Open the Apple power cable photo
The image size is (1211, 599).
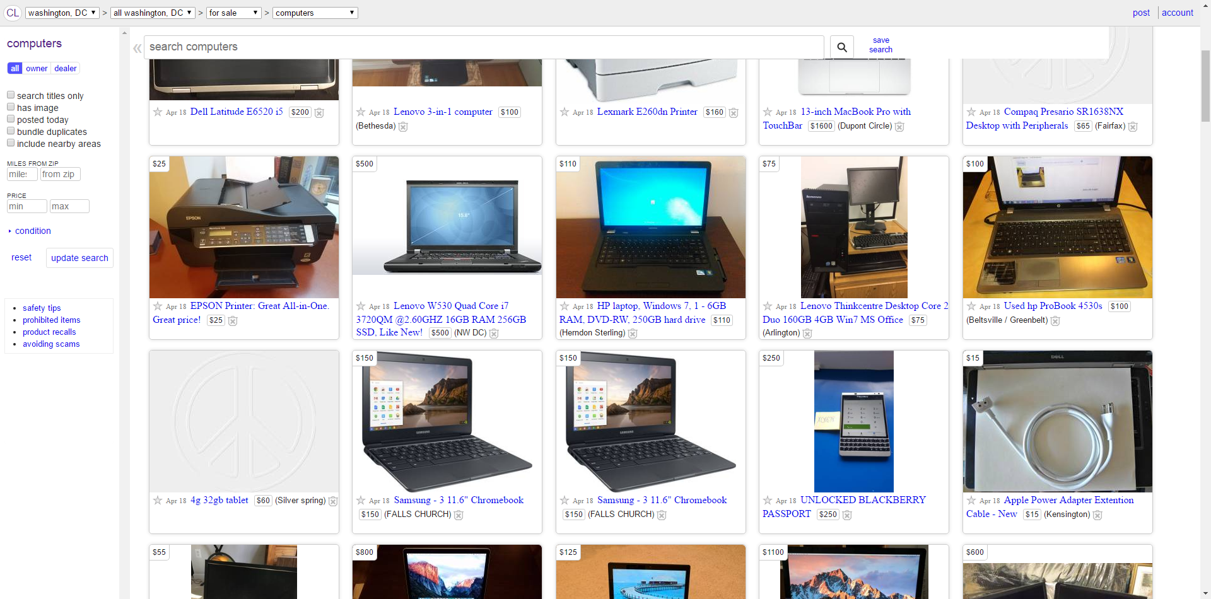point(1058,421)
